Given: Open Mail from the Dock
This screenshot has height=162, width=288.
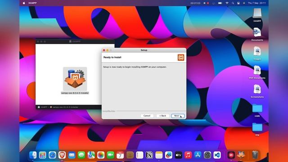Looking at the screenshot, I should click(x=72, y=155).
